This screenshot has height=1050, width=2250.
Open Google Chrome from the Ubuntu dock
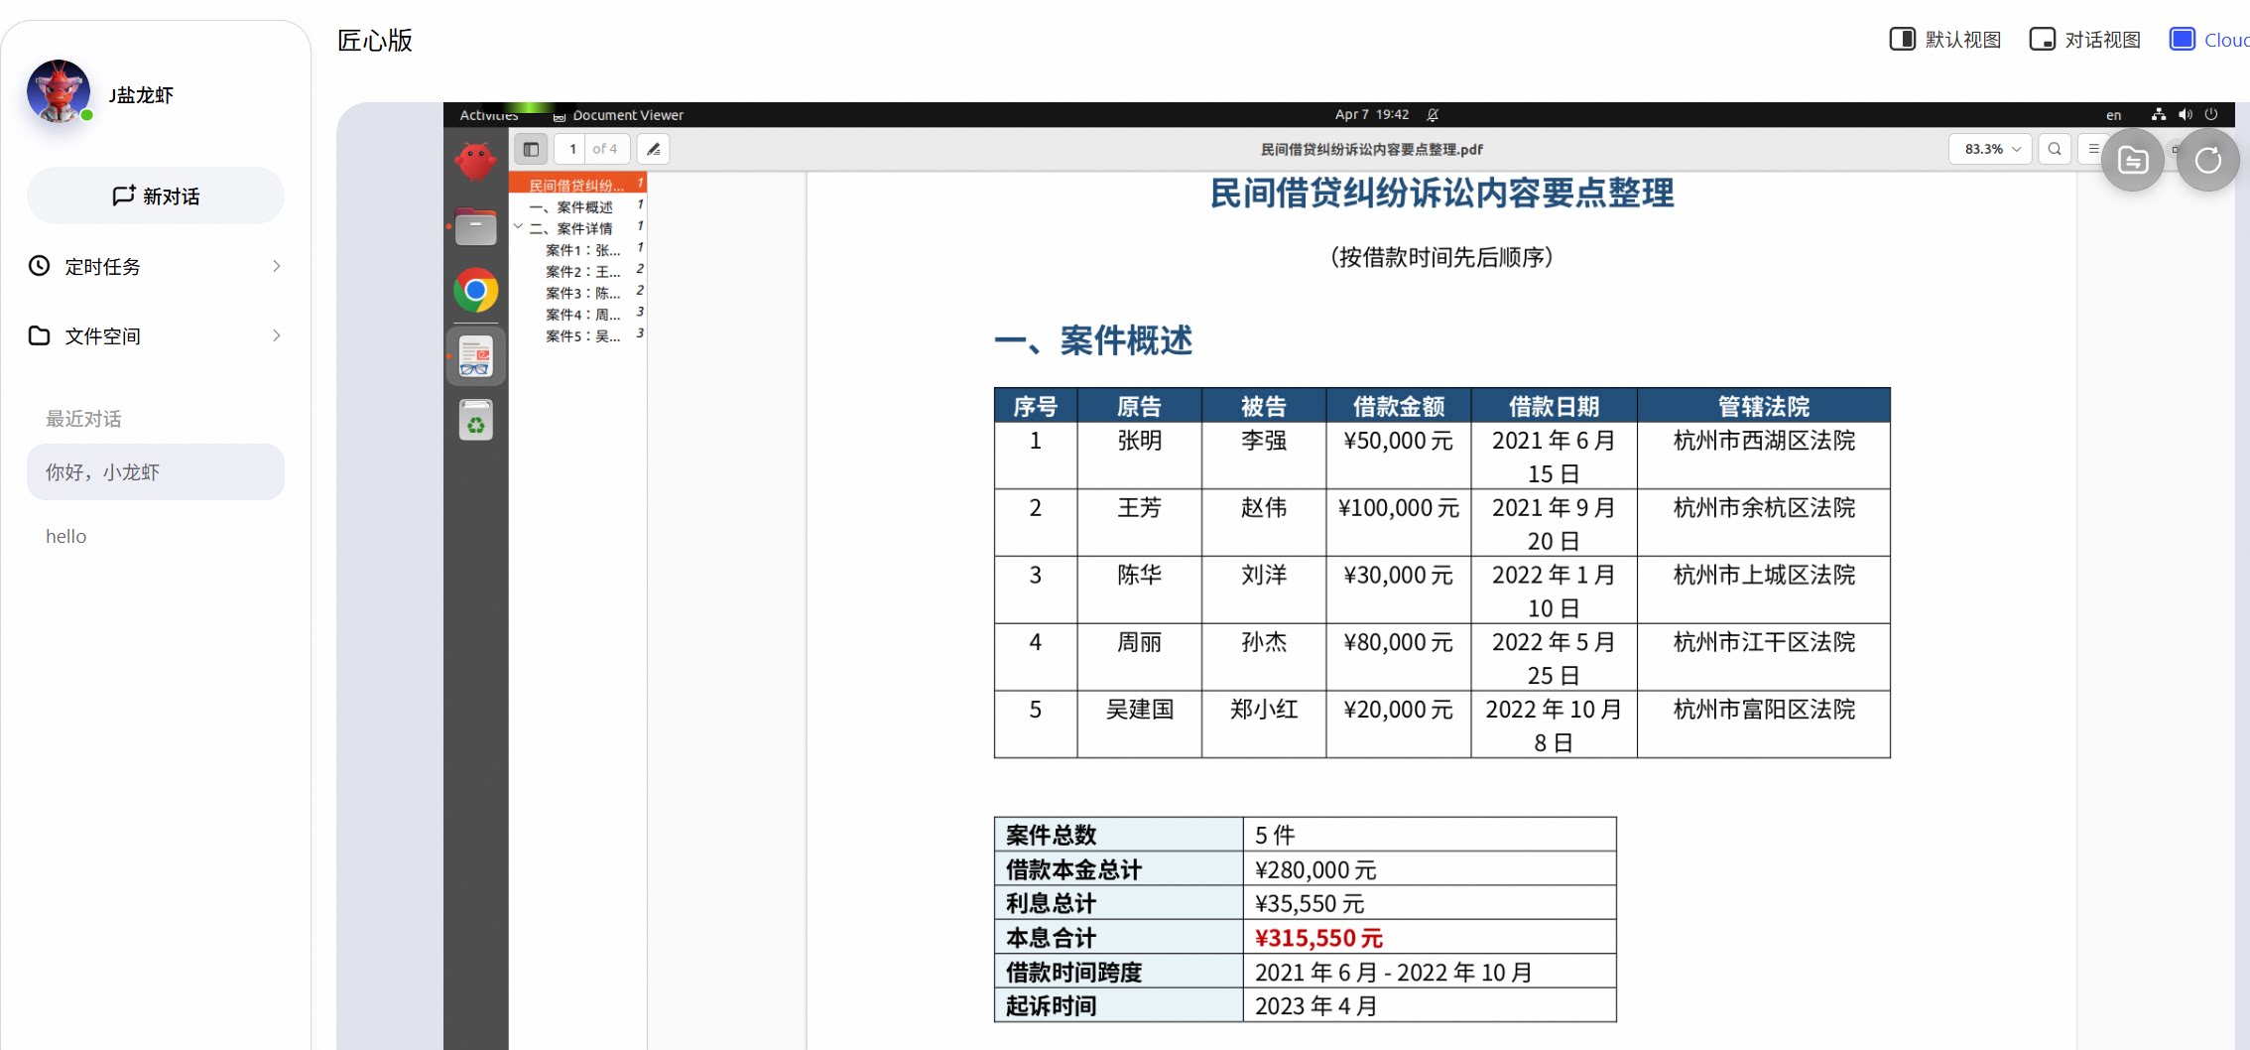point(476,291)
